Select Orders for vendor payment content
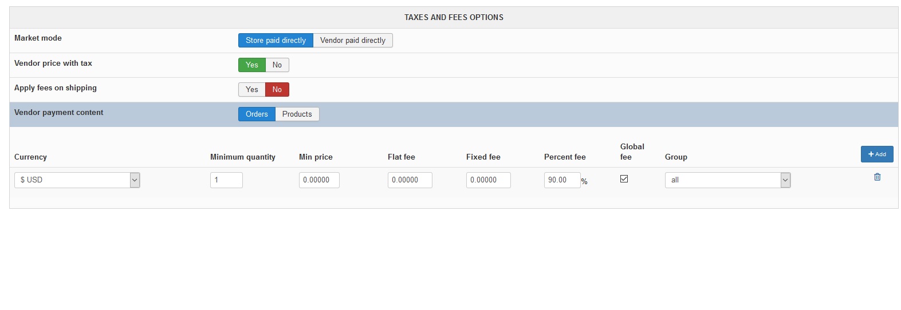 (x=257, y=114)
